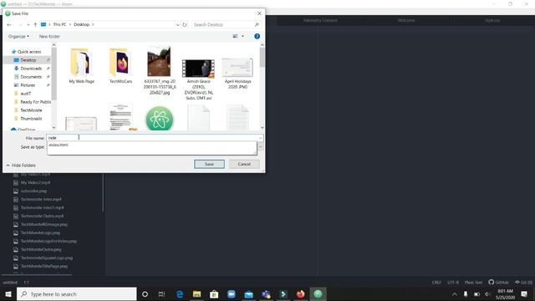Open My Video2.mp4 in Atom tree view
535x301 pixels.
35,182
